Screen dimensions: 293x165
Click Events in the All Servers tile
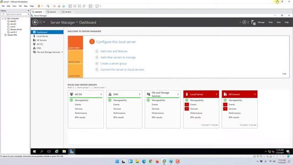232,104
